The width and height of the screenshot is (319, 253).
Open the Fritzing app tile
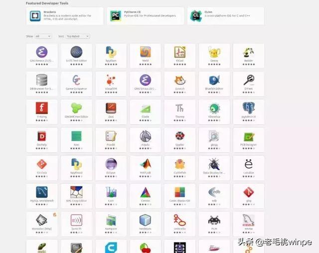click(x=42, y=111)
